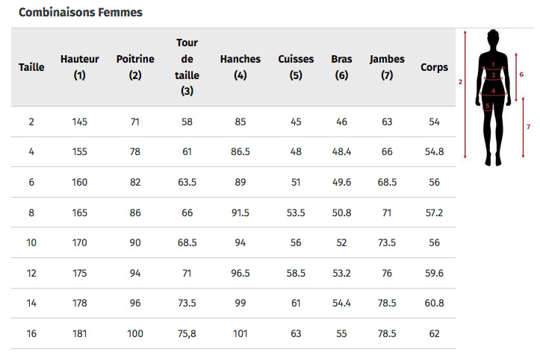The image size is (540, 355).
Task: Click the Taille column header
Action: (x=31, y=67)
